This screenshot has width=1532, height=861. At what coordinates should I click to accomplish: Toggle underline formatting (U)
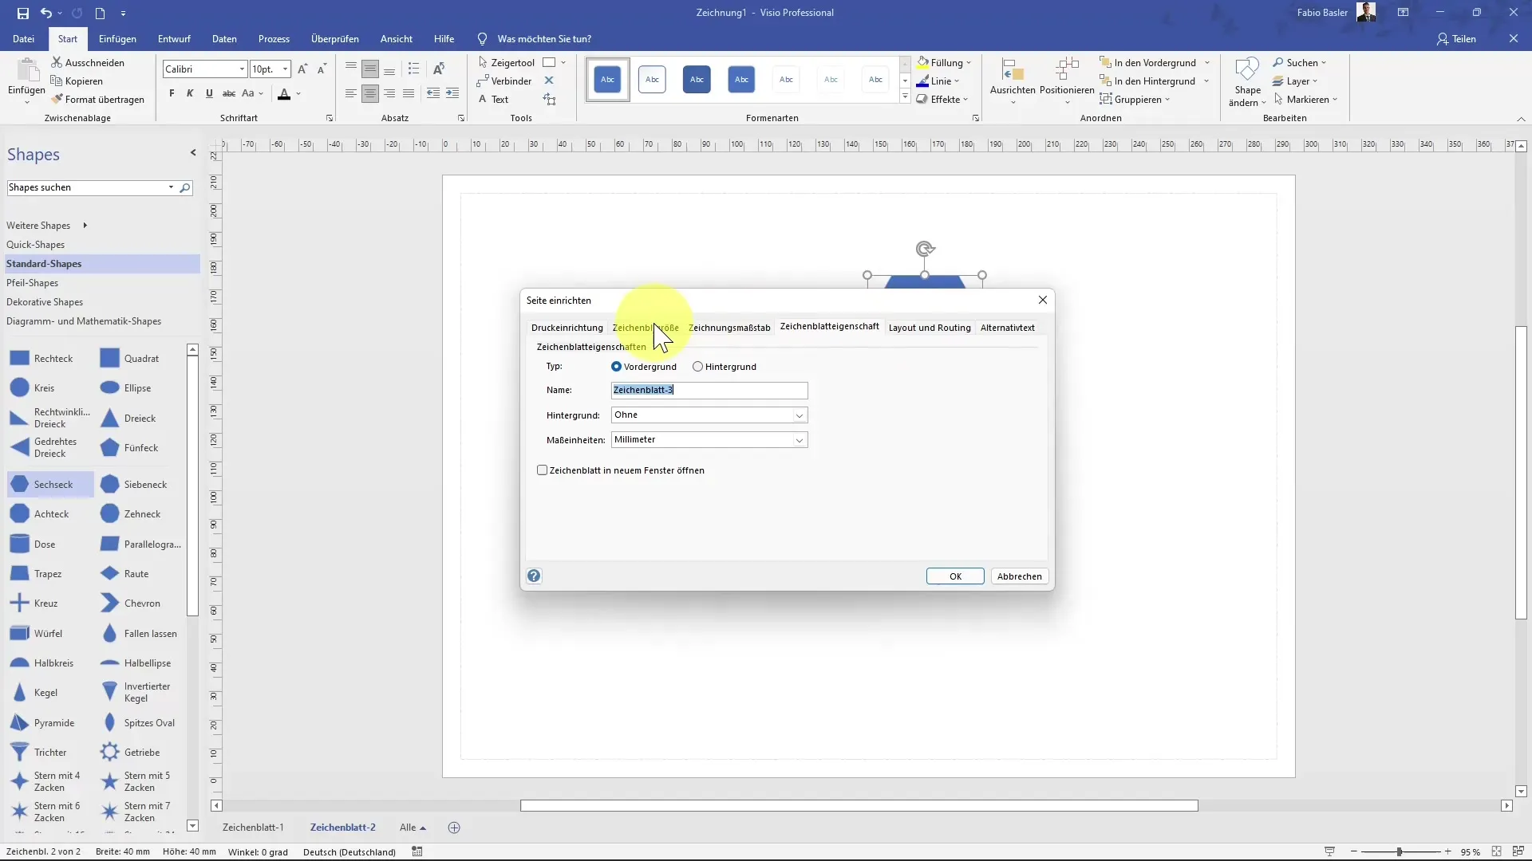[x=209, y=93]
